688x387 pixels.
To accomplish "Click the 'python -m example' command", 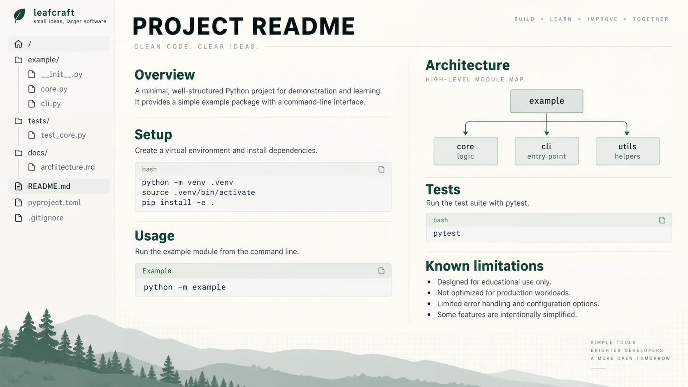I will point(185,287).
